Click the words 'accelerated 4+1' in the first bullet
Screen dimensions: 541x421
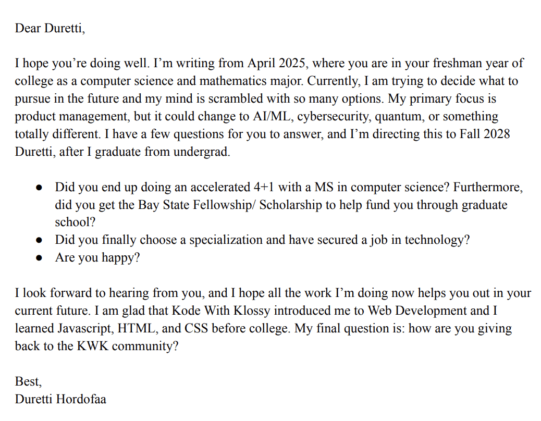[232, 187]
